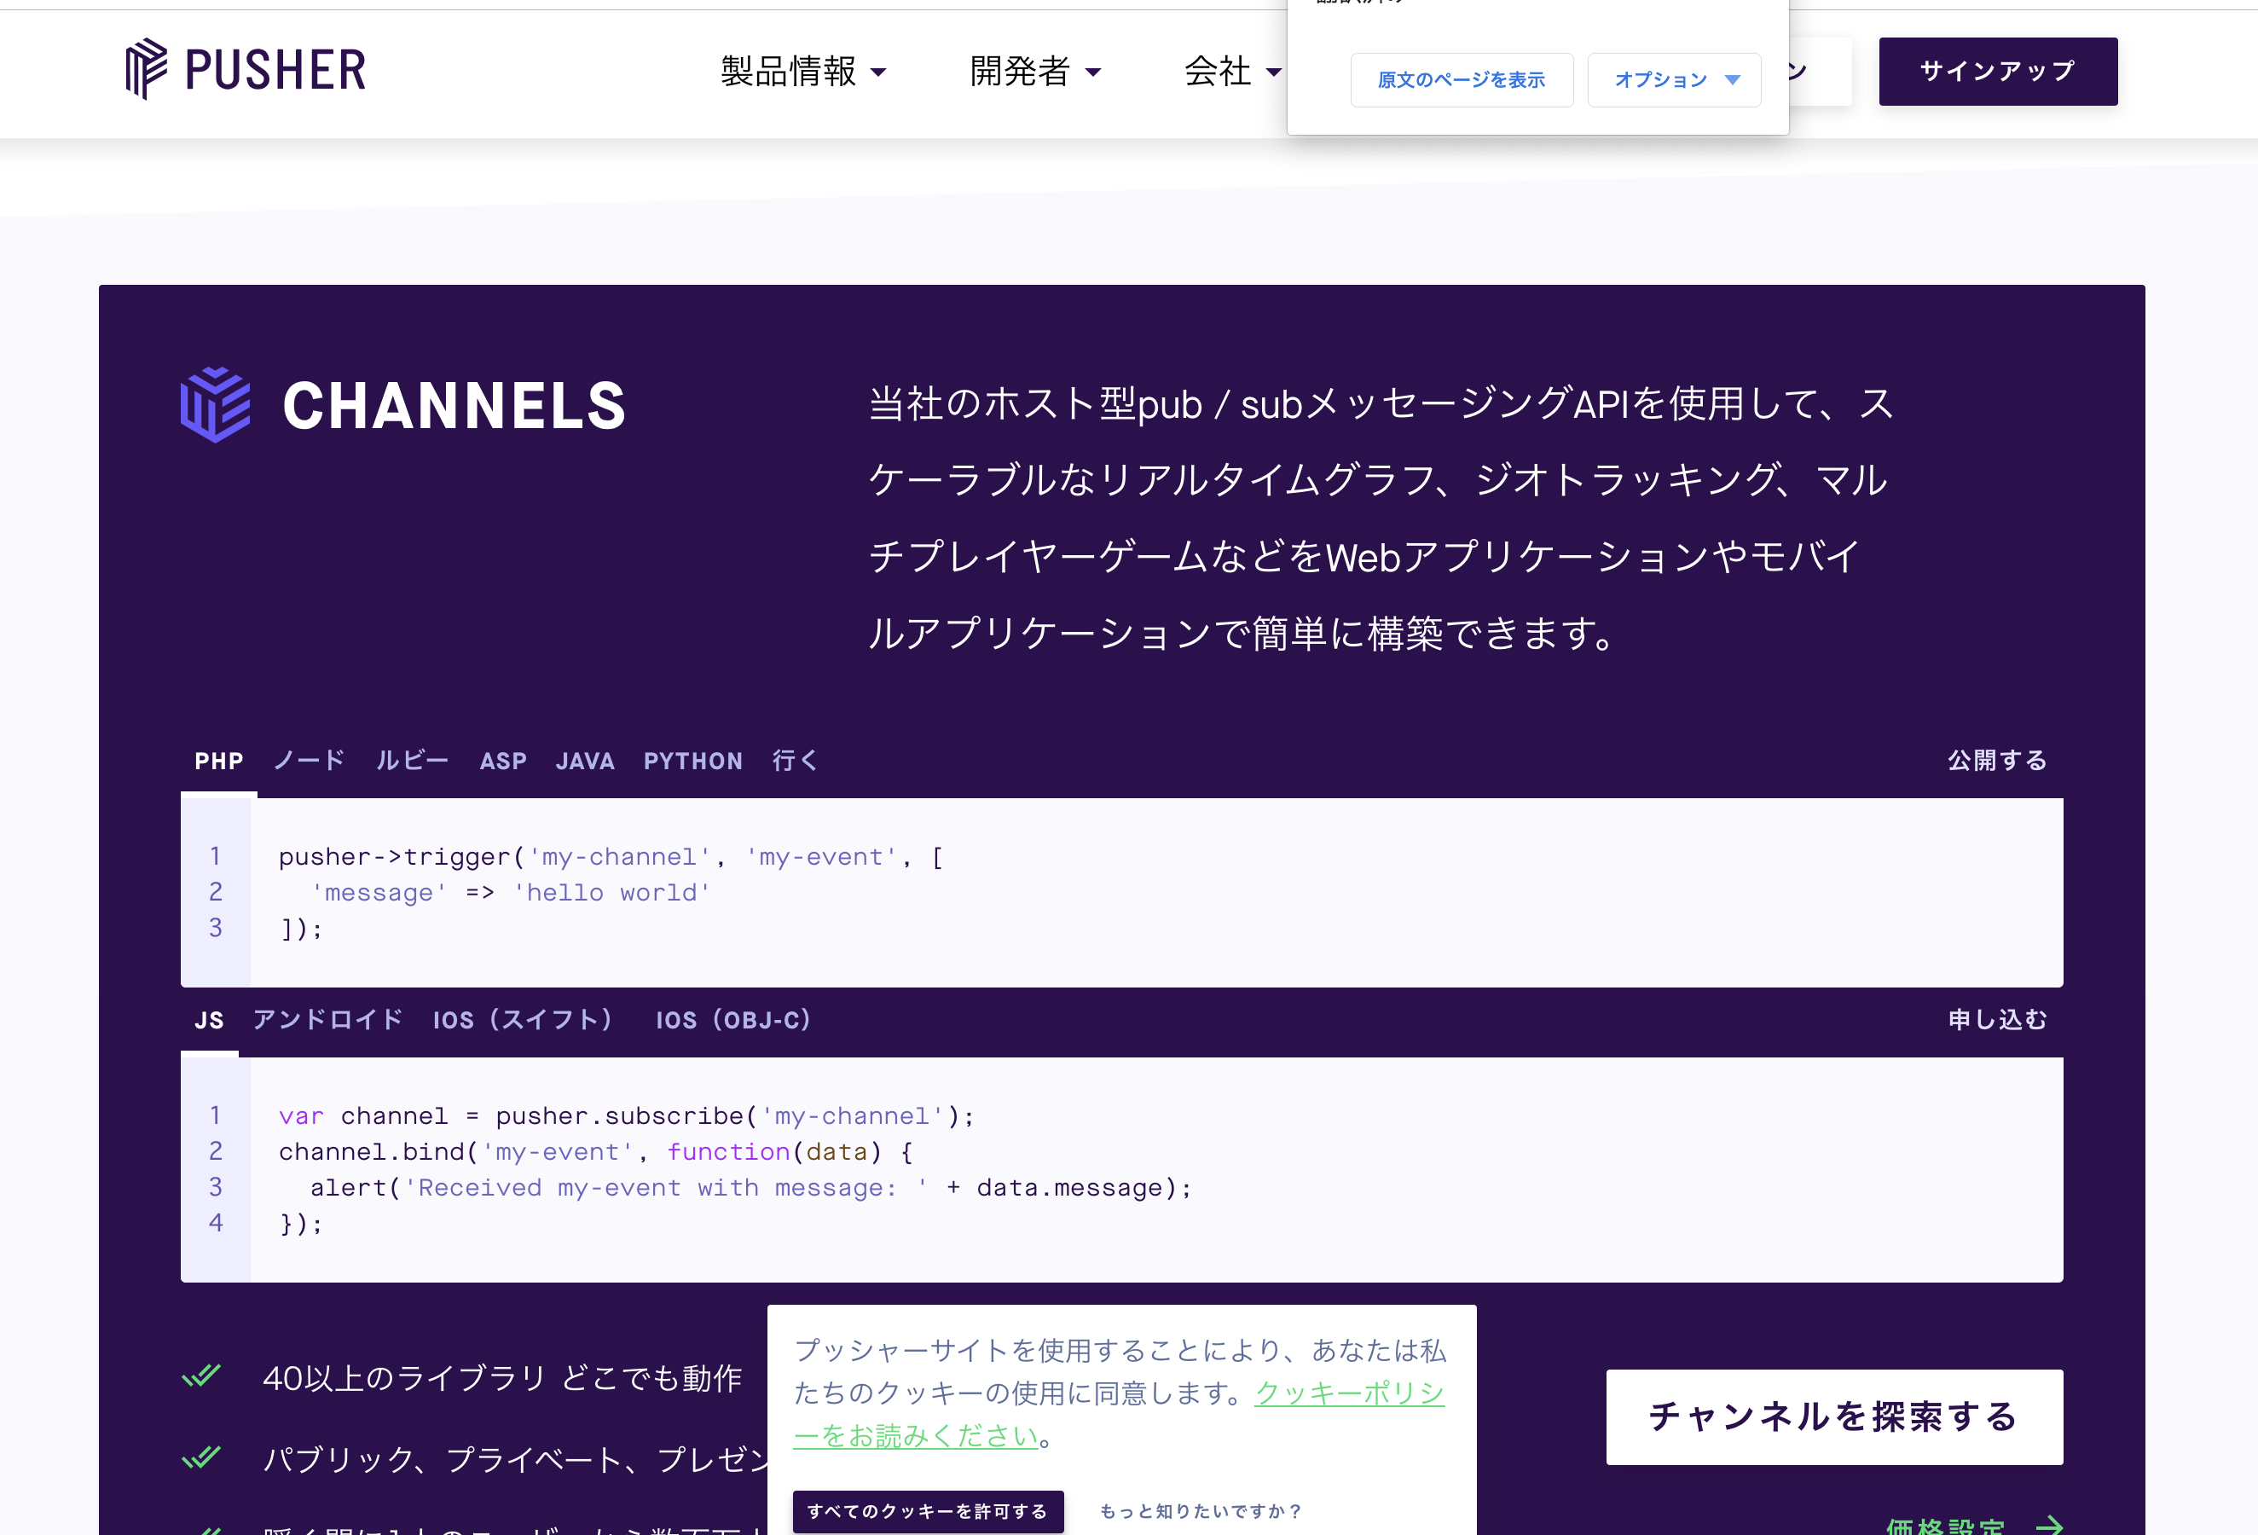The height and width of the screenshot is (1535, 2258).
Task: Switch to the JAVA code tab
Action: click(x=585, y=761)
